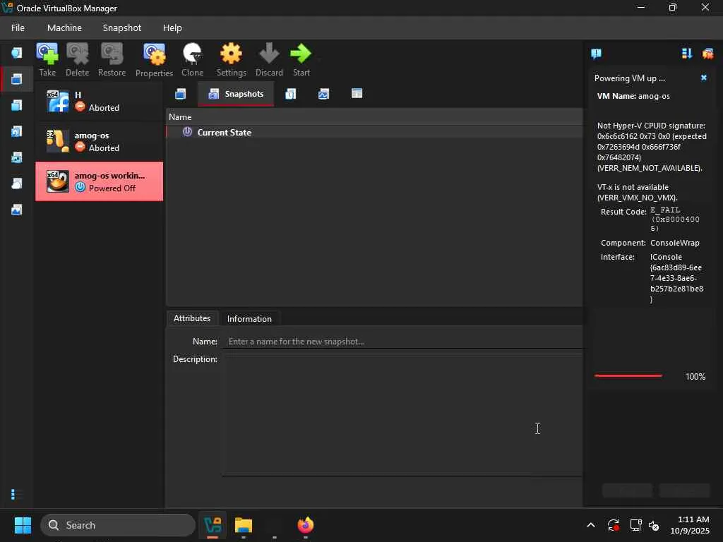Click the Restore snapshot toolbar icon
Image resolution: width=723 pixels, height=542 pixels.
pyautogui.click(x=112, y=60)
